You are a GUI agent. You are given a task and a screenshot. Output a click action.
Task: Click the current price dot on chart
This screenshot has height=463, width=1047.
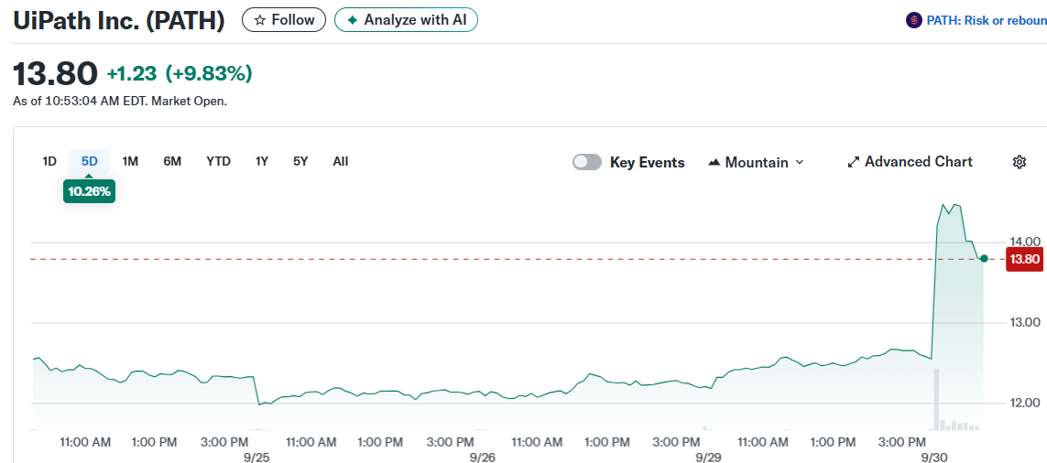point(984,258)
